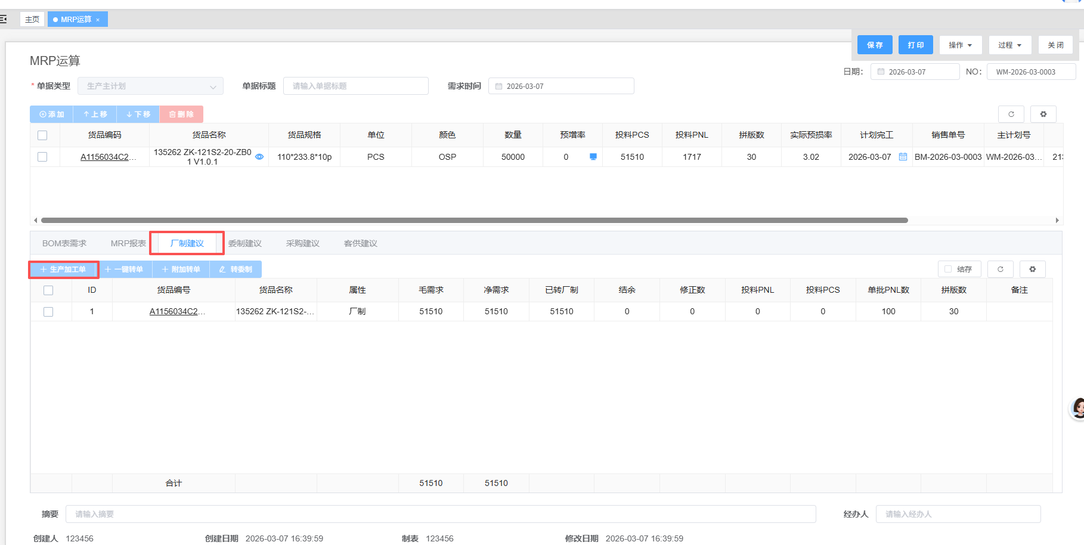
Task: Click the 保存 button
Action: pyautogui.click(x=874, y=45)
